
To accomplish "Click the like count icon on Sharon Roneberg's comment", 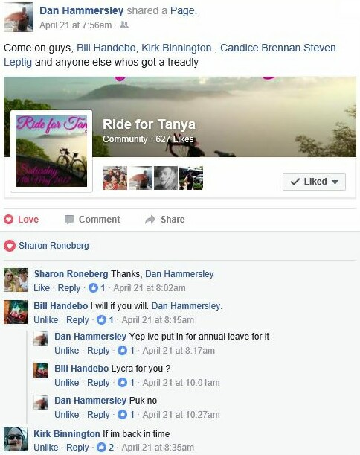I will (93, 288).
